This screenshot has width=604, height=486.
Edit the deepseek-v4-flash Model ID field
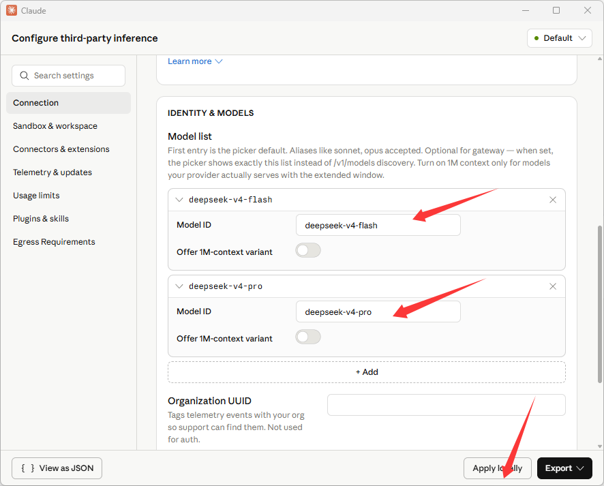pyautogui.click(x=378, y=225)
